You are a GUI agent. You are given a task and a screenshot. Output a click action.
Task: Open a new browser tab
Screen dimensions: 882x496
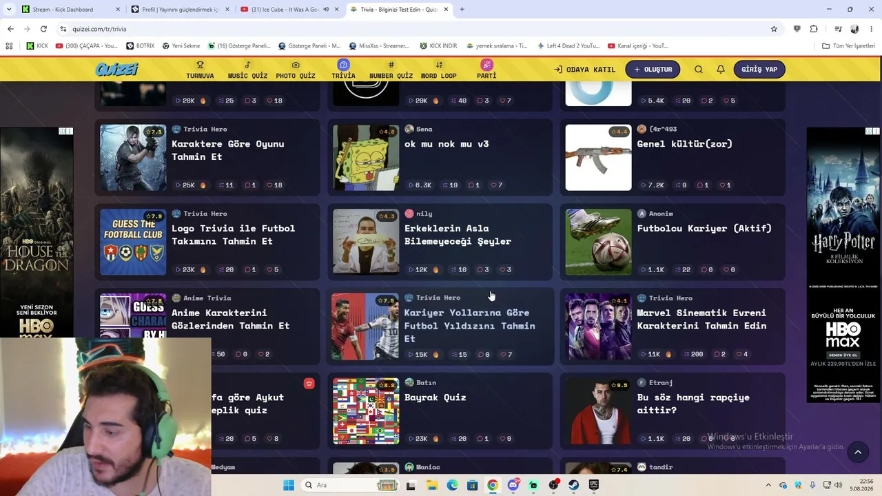(462, 10)
